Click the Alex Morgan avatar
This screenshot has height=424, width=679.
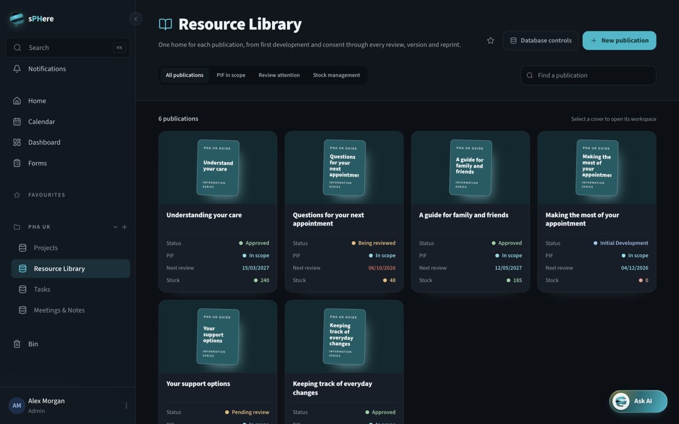coord(17,406)
